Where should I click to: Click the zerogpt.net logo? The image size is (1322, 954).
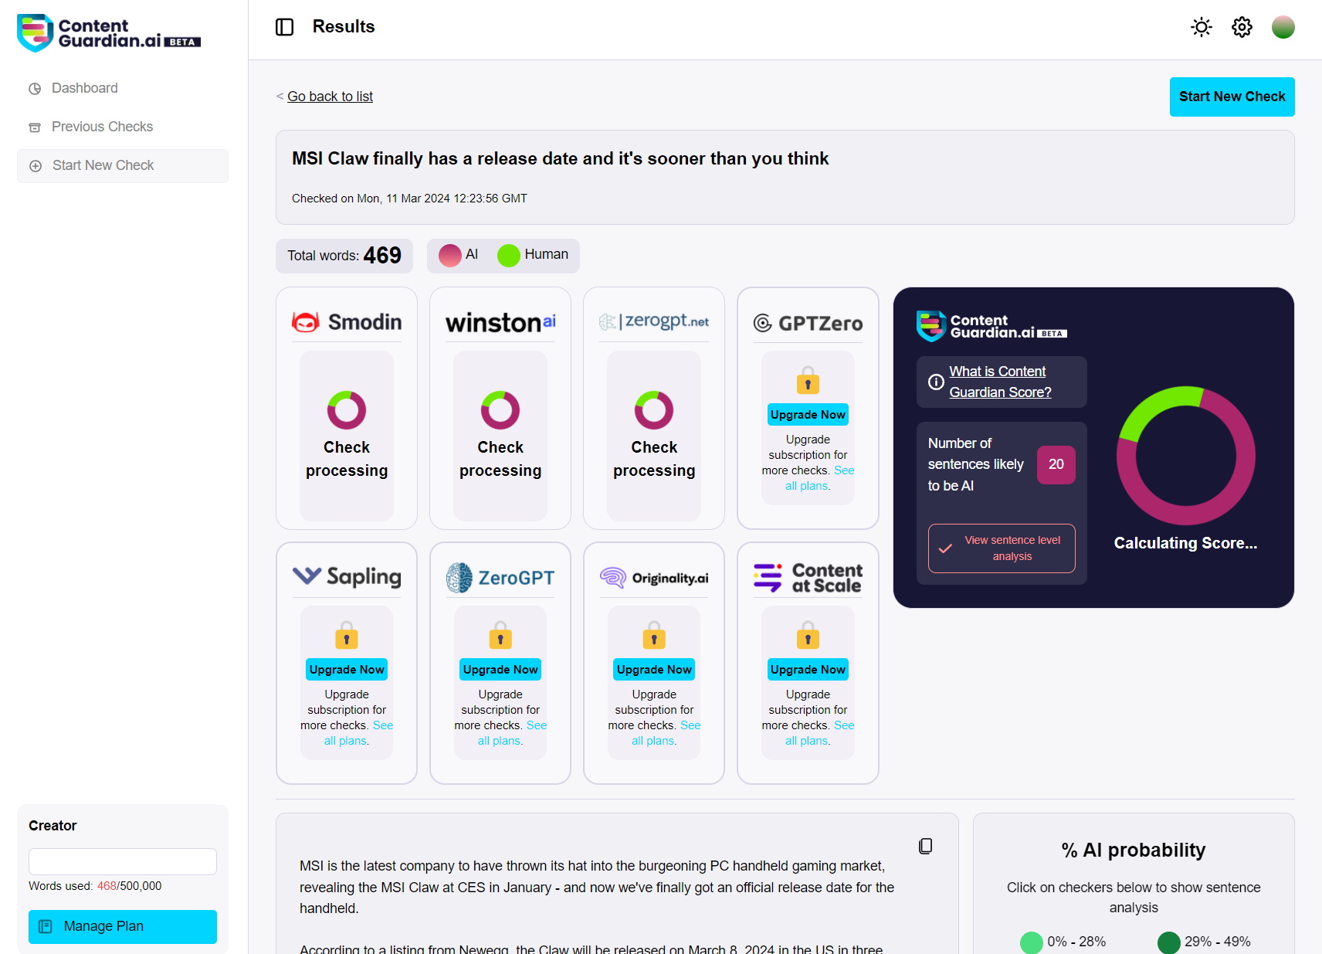tap(654, 321)
